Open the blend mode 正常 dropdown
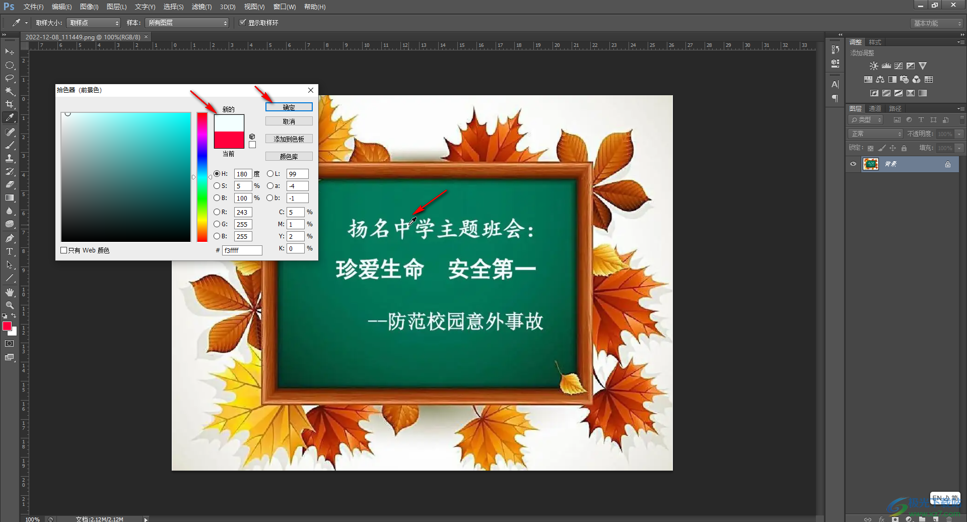 876,134
